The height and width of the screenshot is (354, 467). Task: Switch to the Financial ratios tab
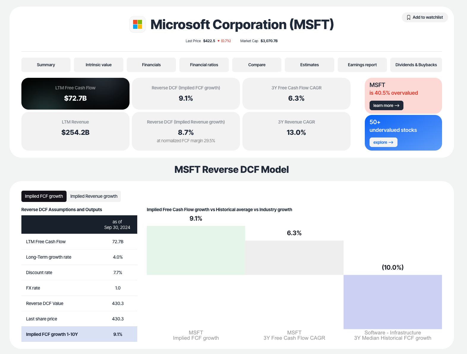(204, 65)
